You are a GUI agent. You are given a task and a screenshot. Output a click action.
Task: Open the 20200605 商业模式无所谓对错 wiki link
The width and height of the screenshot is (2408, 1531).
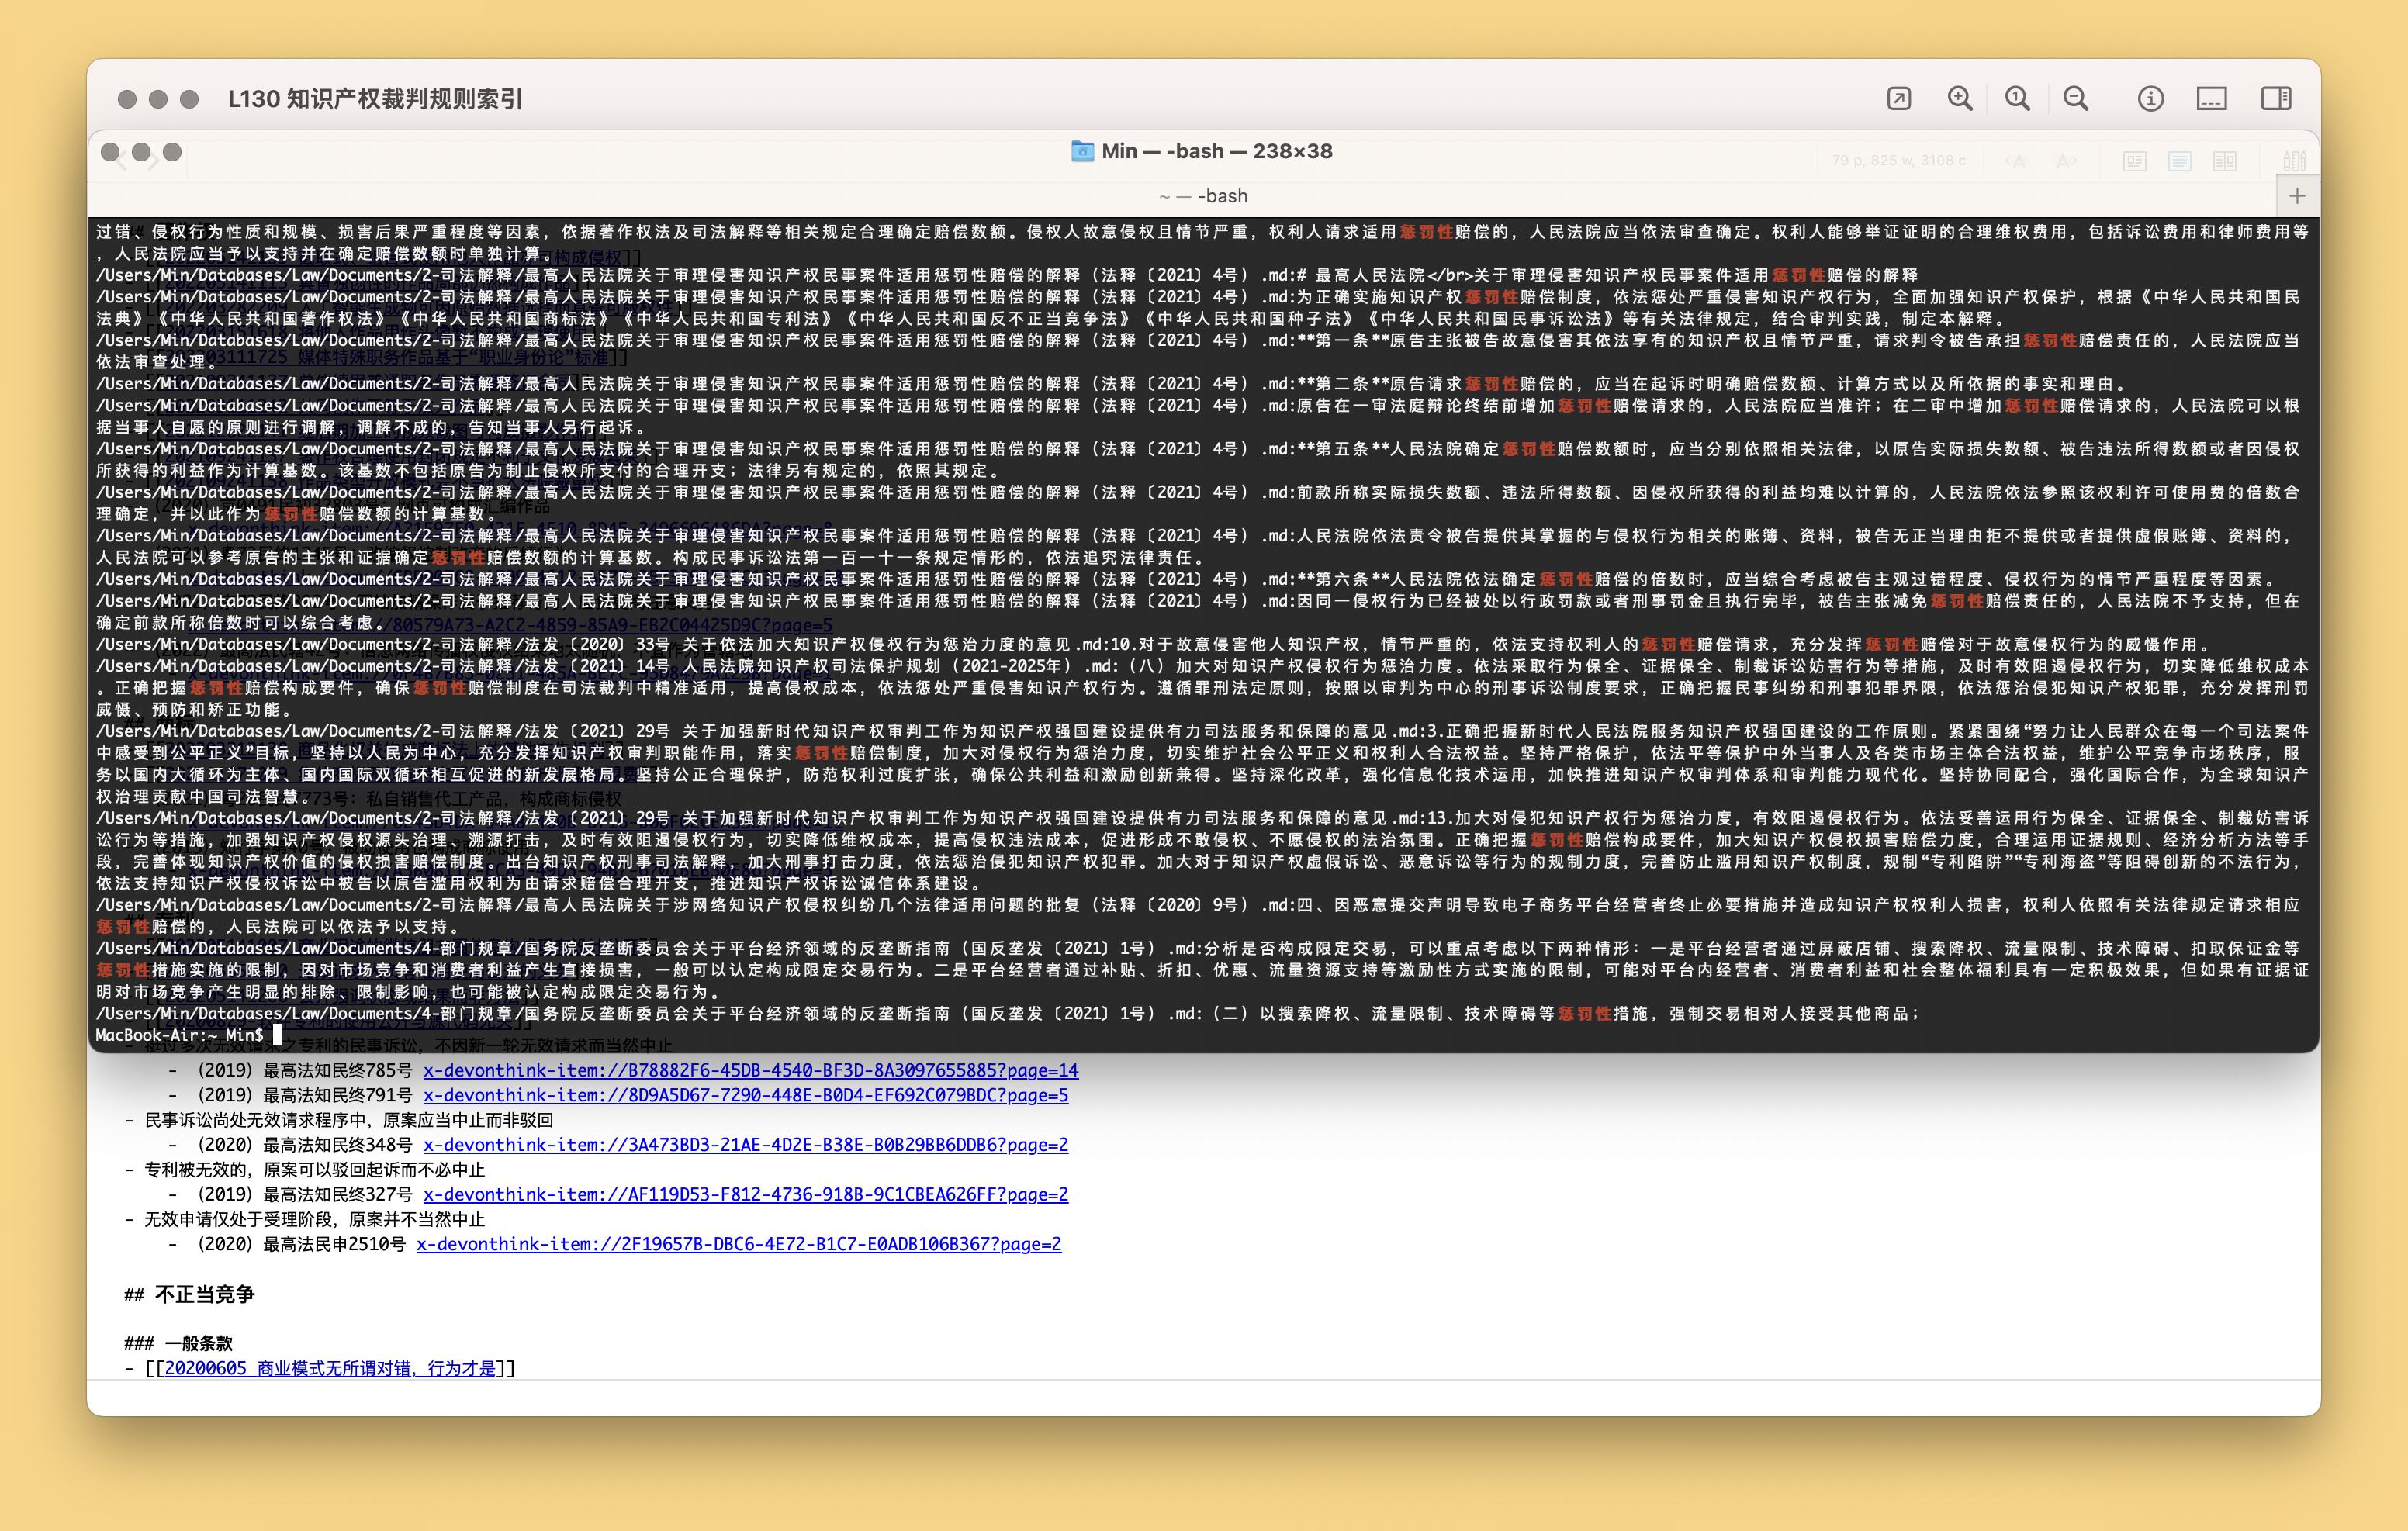330,1368
